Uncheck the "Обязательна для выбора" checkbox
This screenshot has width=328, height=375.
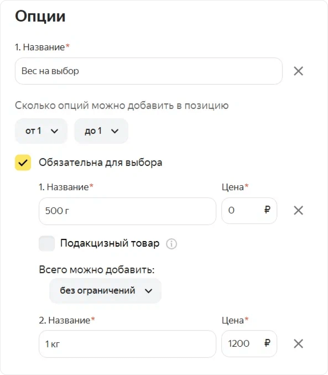(x=23, y=163)
